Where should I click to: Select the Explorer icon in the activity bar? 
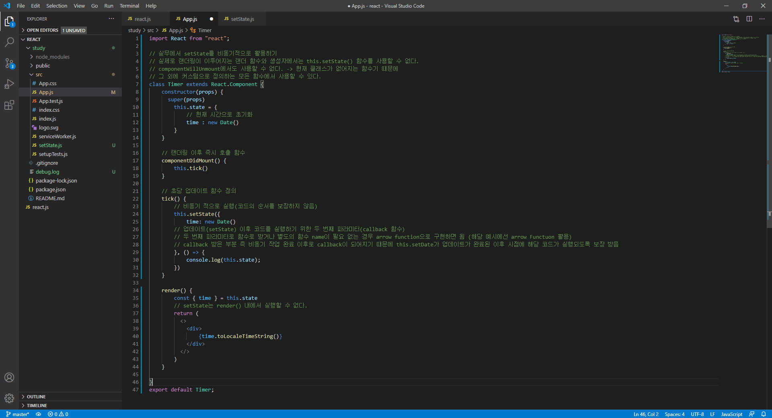pyautogui.click(x=9, y=21)
